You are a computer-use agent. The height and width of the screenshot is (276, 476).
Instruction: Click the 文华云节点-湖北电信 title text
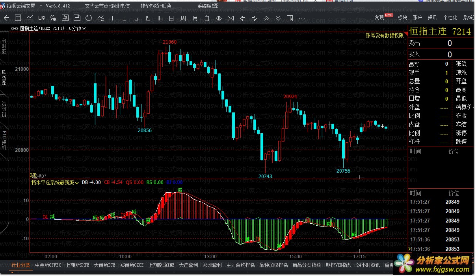[x=107, y=6]
